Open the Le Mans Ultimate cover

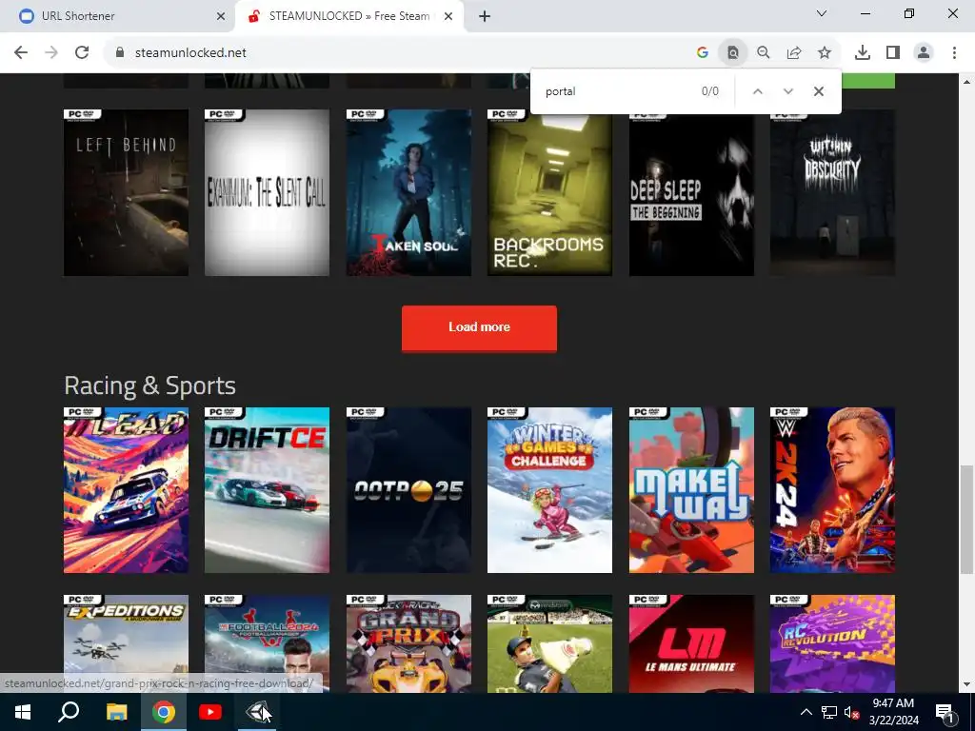(x=691, y=644)
